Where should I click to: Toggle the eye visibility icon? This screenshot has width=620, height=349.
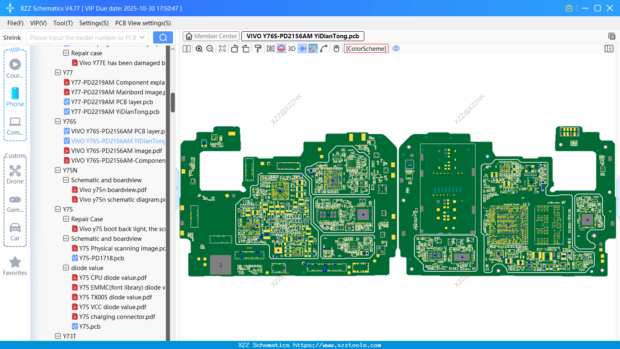(396, 49)
